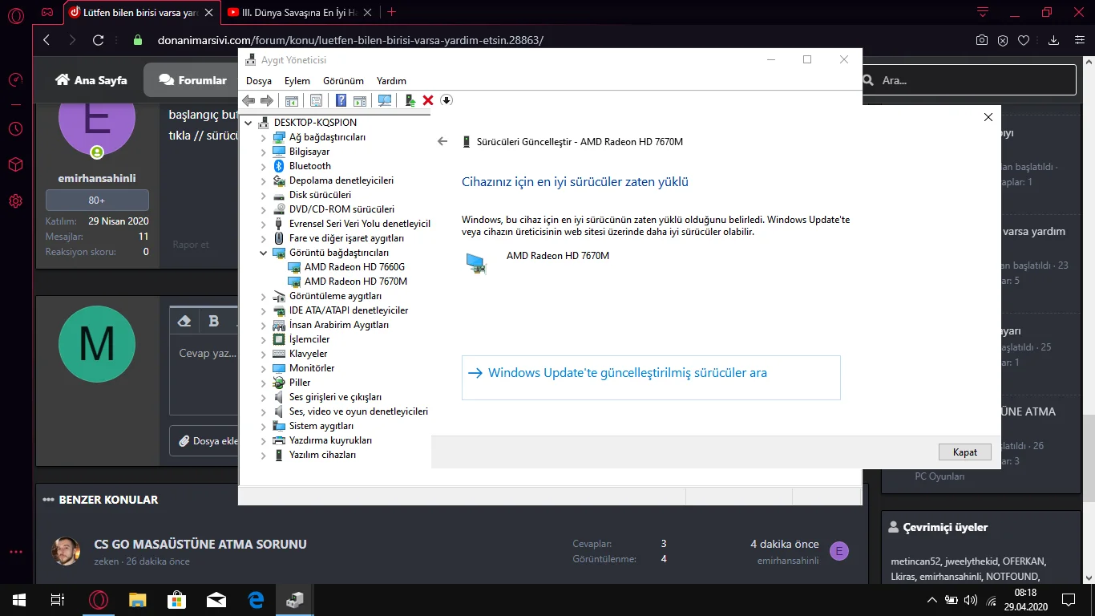1095x616 pixels.
Task: Open the Görünüm menu
Action: tap(343, 81)
